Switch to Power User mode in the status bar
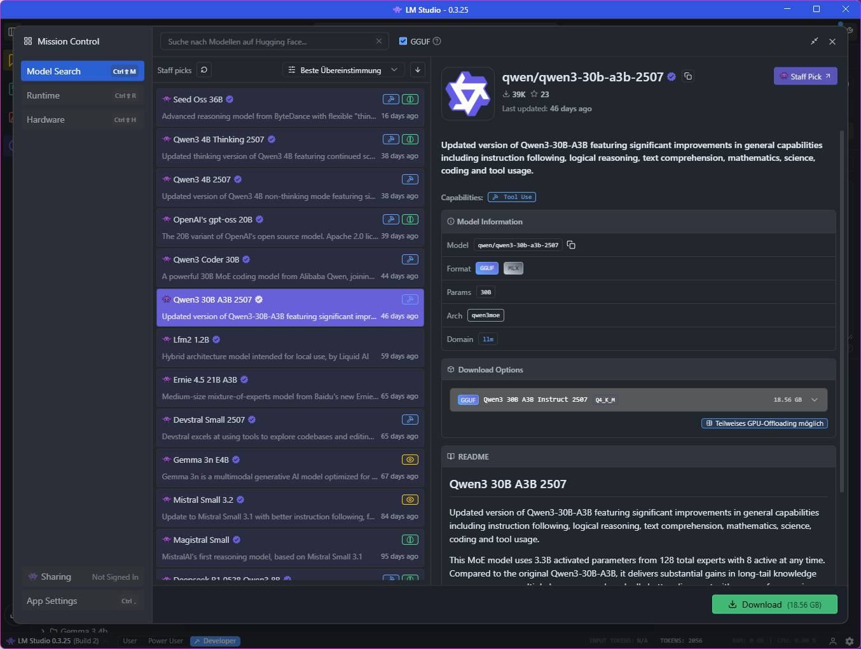The image size is (861, 649). [x=165, y=641]
